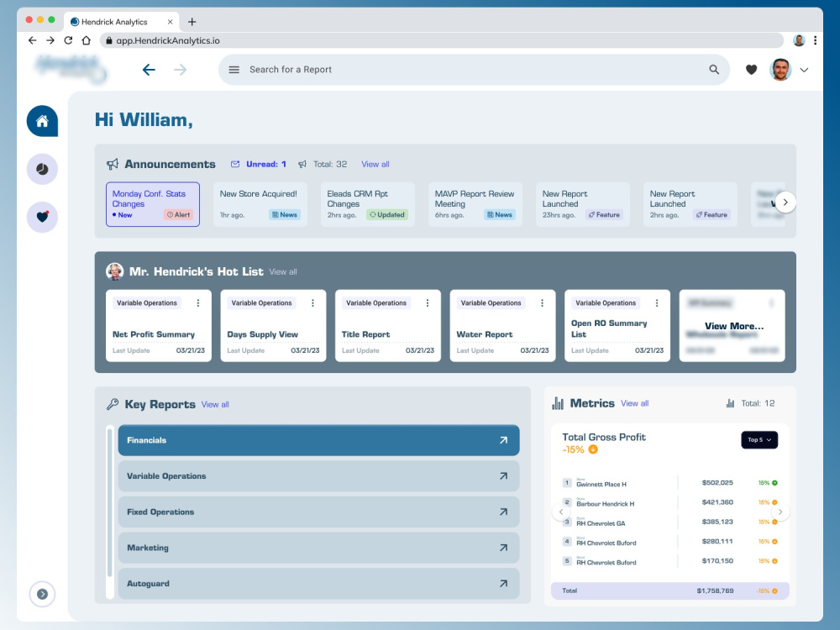Click the Alert tag on Monday Conf. card
840x630 pixels.
pyautogui.click(x=178, y=215)
